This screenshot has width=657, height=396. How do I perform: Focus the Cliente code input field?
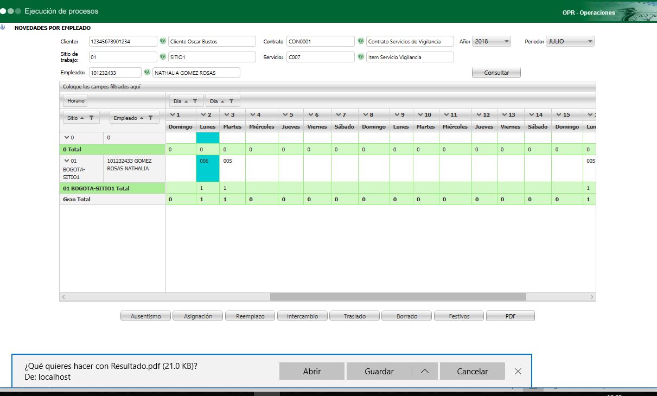click(x=123, y=41)
